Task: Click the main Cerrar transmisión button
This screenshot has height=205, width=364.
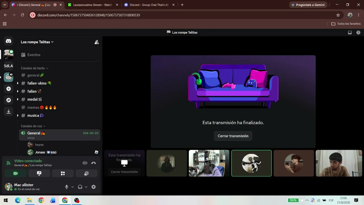Action: click(233, 136)
